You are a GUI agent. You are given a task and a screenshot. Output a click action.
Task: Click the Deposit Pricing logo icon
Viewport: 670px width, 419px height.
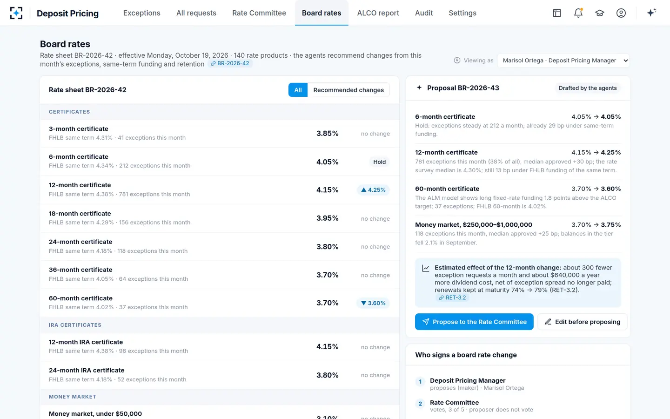click(x=16, y=13)
